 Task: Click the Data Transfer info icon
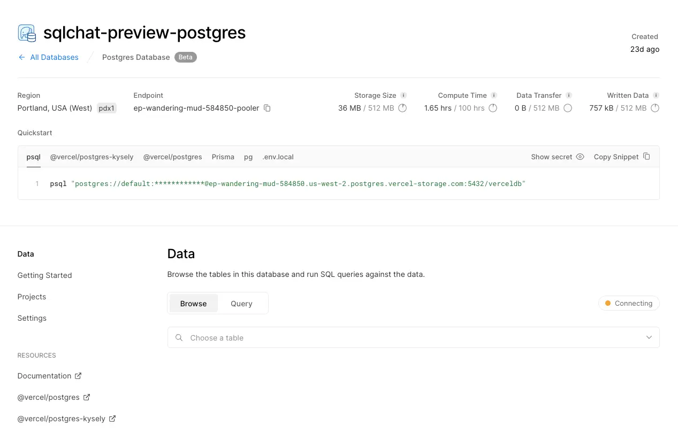569,95
